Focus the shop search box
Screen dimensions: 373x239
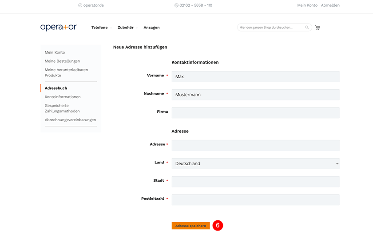pyautogui.click(x=271, y=28)
